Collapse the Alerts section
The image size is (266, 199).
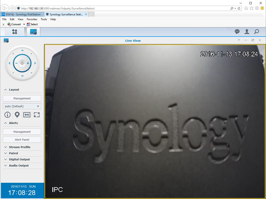point(5,123)
